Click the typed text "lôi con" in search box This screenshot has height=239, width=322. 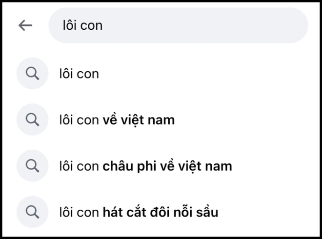point(82,25)
